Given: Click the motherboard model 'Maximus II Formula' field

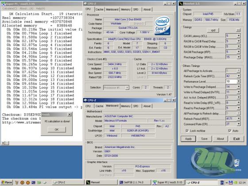Looking at the screenshot, I should [125, 120].
